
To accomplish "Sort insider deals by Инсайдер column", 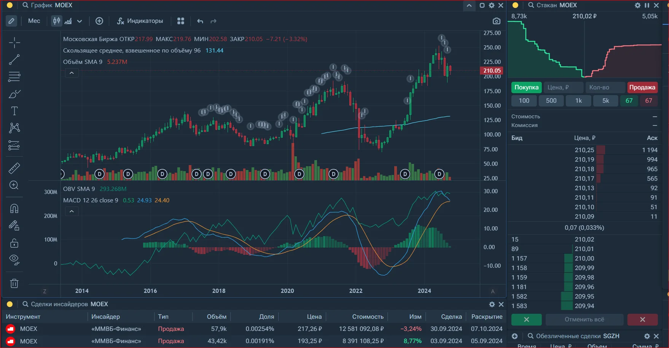I will click(x=106, y=316).
